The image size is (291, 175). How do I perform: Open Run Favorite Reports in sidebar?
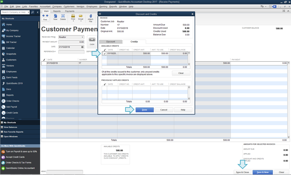(x=13, y=132)
